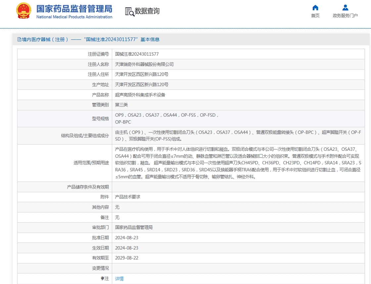Select 生产地址 address value
Screen dimensions: 371x284
(142, 85)
